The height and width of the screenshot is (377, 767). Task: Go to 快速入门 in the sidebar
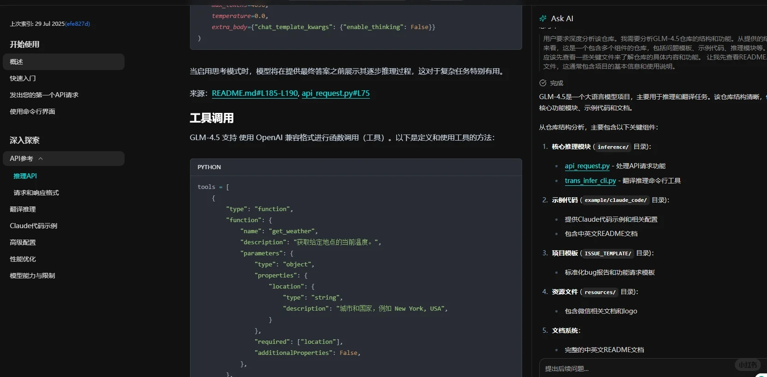point(23,78)
